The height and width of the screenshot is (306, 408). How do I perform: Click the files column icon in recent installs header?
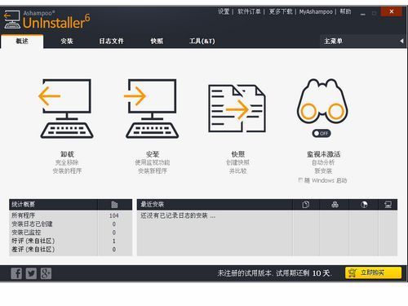pos(306,205)
